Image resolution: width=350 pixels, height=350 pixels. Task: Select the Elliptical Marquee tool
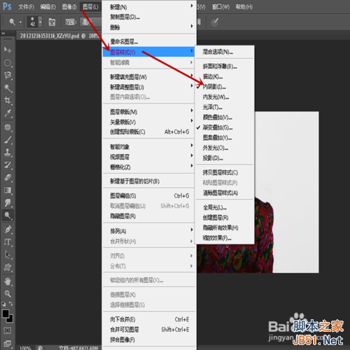[x=8, y=62]
